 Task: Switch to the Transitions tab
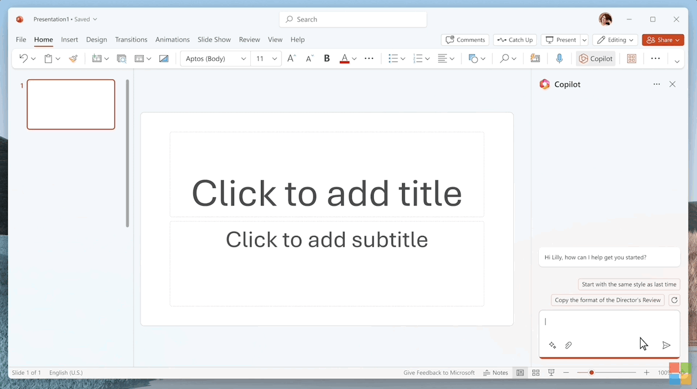(x=131, y=40)
